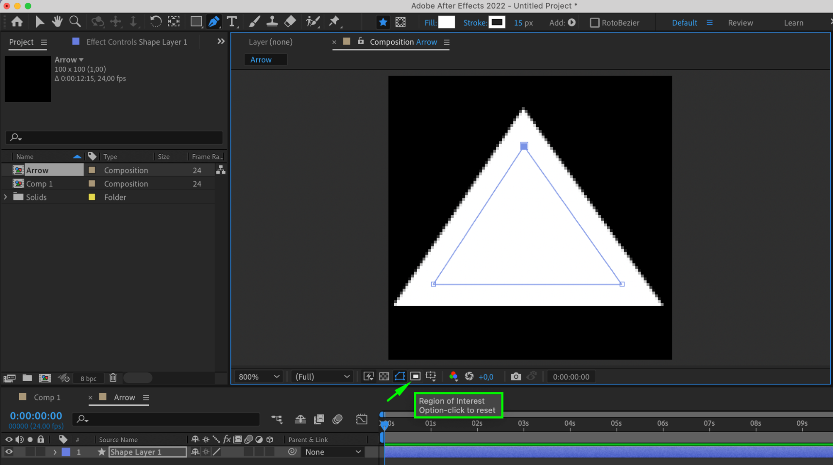
Task: Delete selected item with trash icon
Action: 113,378
